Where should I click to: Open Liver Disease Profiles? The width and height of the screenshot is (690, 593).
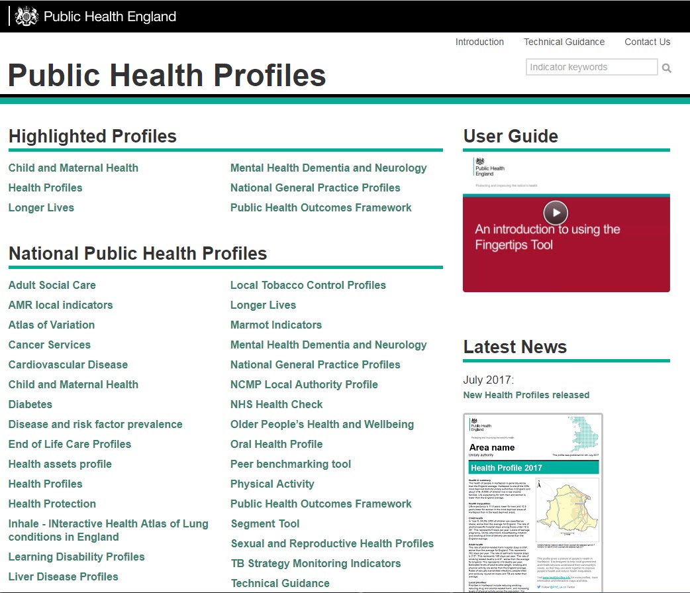coord(64,576)
